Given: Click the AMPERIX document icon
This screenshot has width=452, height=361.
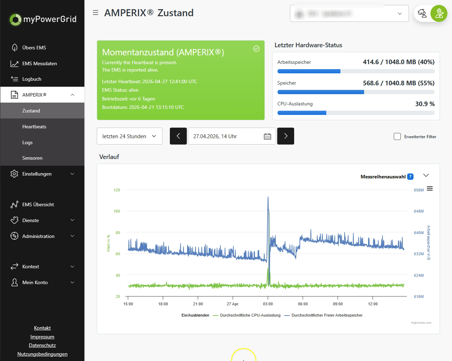Looking at the screenshot, I should click(x=14, y=95).
